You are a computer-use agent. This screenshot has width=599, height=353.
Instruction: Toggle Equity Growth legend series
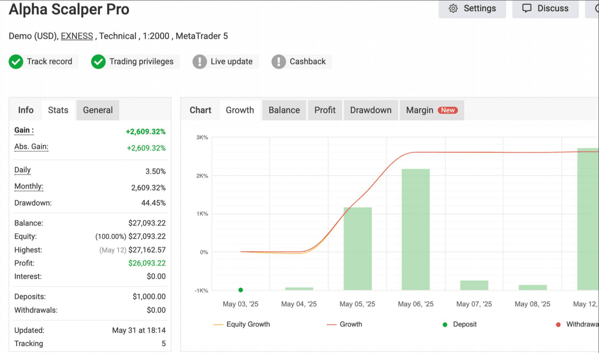click(241, 324)
